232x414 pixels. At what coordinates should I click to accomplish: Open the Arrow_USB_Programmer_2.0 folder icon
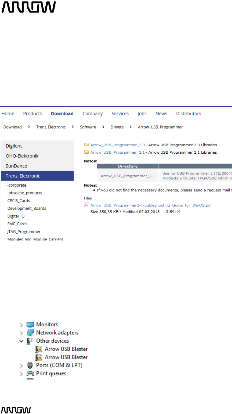pos(86,144)
